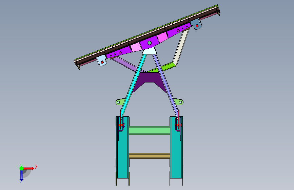Click the orange pin on left leg
This screenshot has height=190, width=294.
(x=121, y=125)
